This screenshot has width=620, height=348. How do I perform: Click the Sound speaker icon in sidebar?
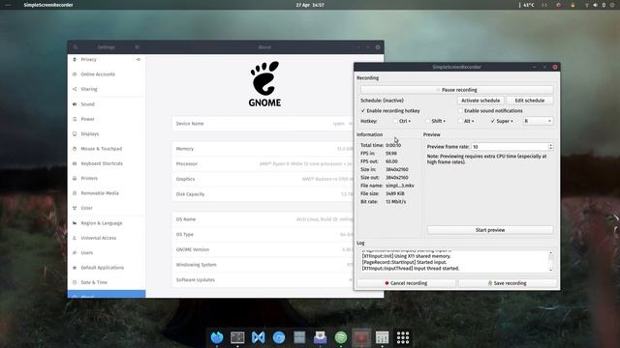click(75, 104)
